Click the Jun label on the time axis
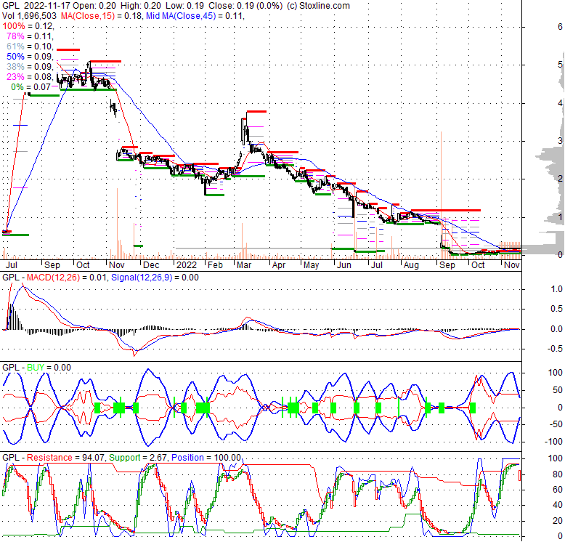 (344, 265)
